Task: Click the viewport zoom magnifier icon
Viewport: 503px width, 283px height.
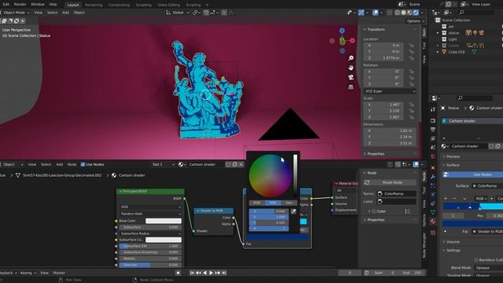Action: click(x=351, y=58)
